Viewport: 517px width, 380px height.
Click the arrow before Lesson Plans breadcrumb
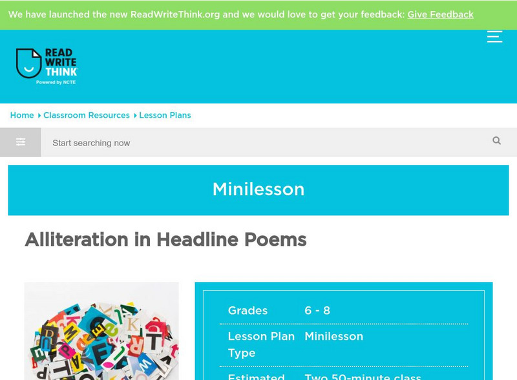coord(134,115)
